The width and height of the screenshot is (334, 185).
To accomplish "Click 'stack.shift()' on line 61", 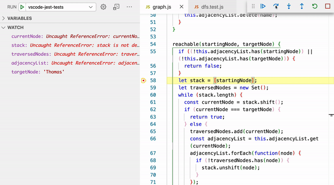I will pos(261,102).
